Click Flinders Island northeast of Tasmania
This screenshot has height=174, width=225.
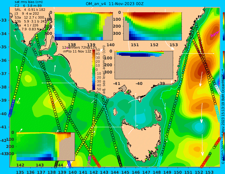pyautogui.click(x=158, y=115)
